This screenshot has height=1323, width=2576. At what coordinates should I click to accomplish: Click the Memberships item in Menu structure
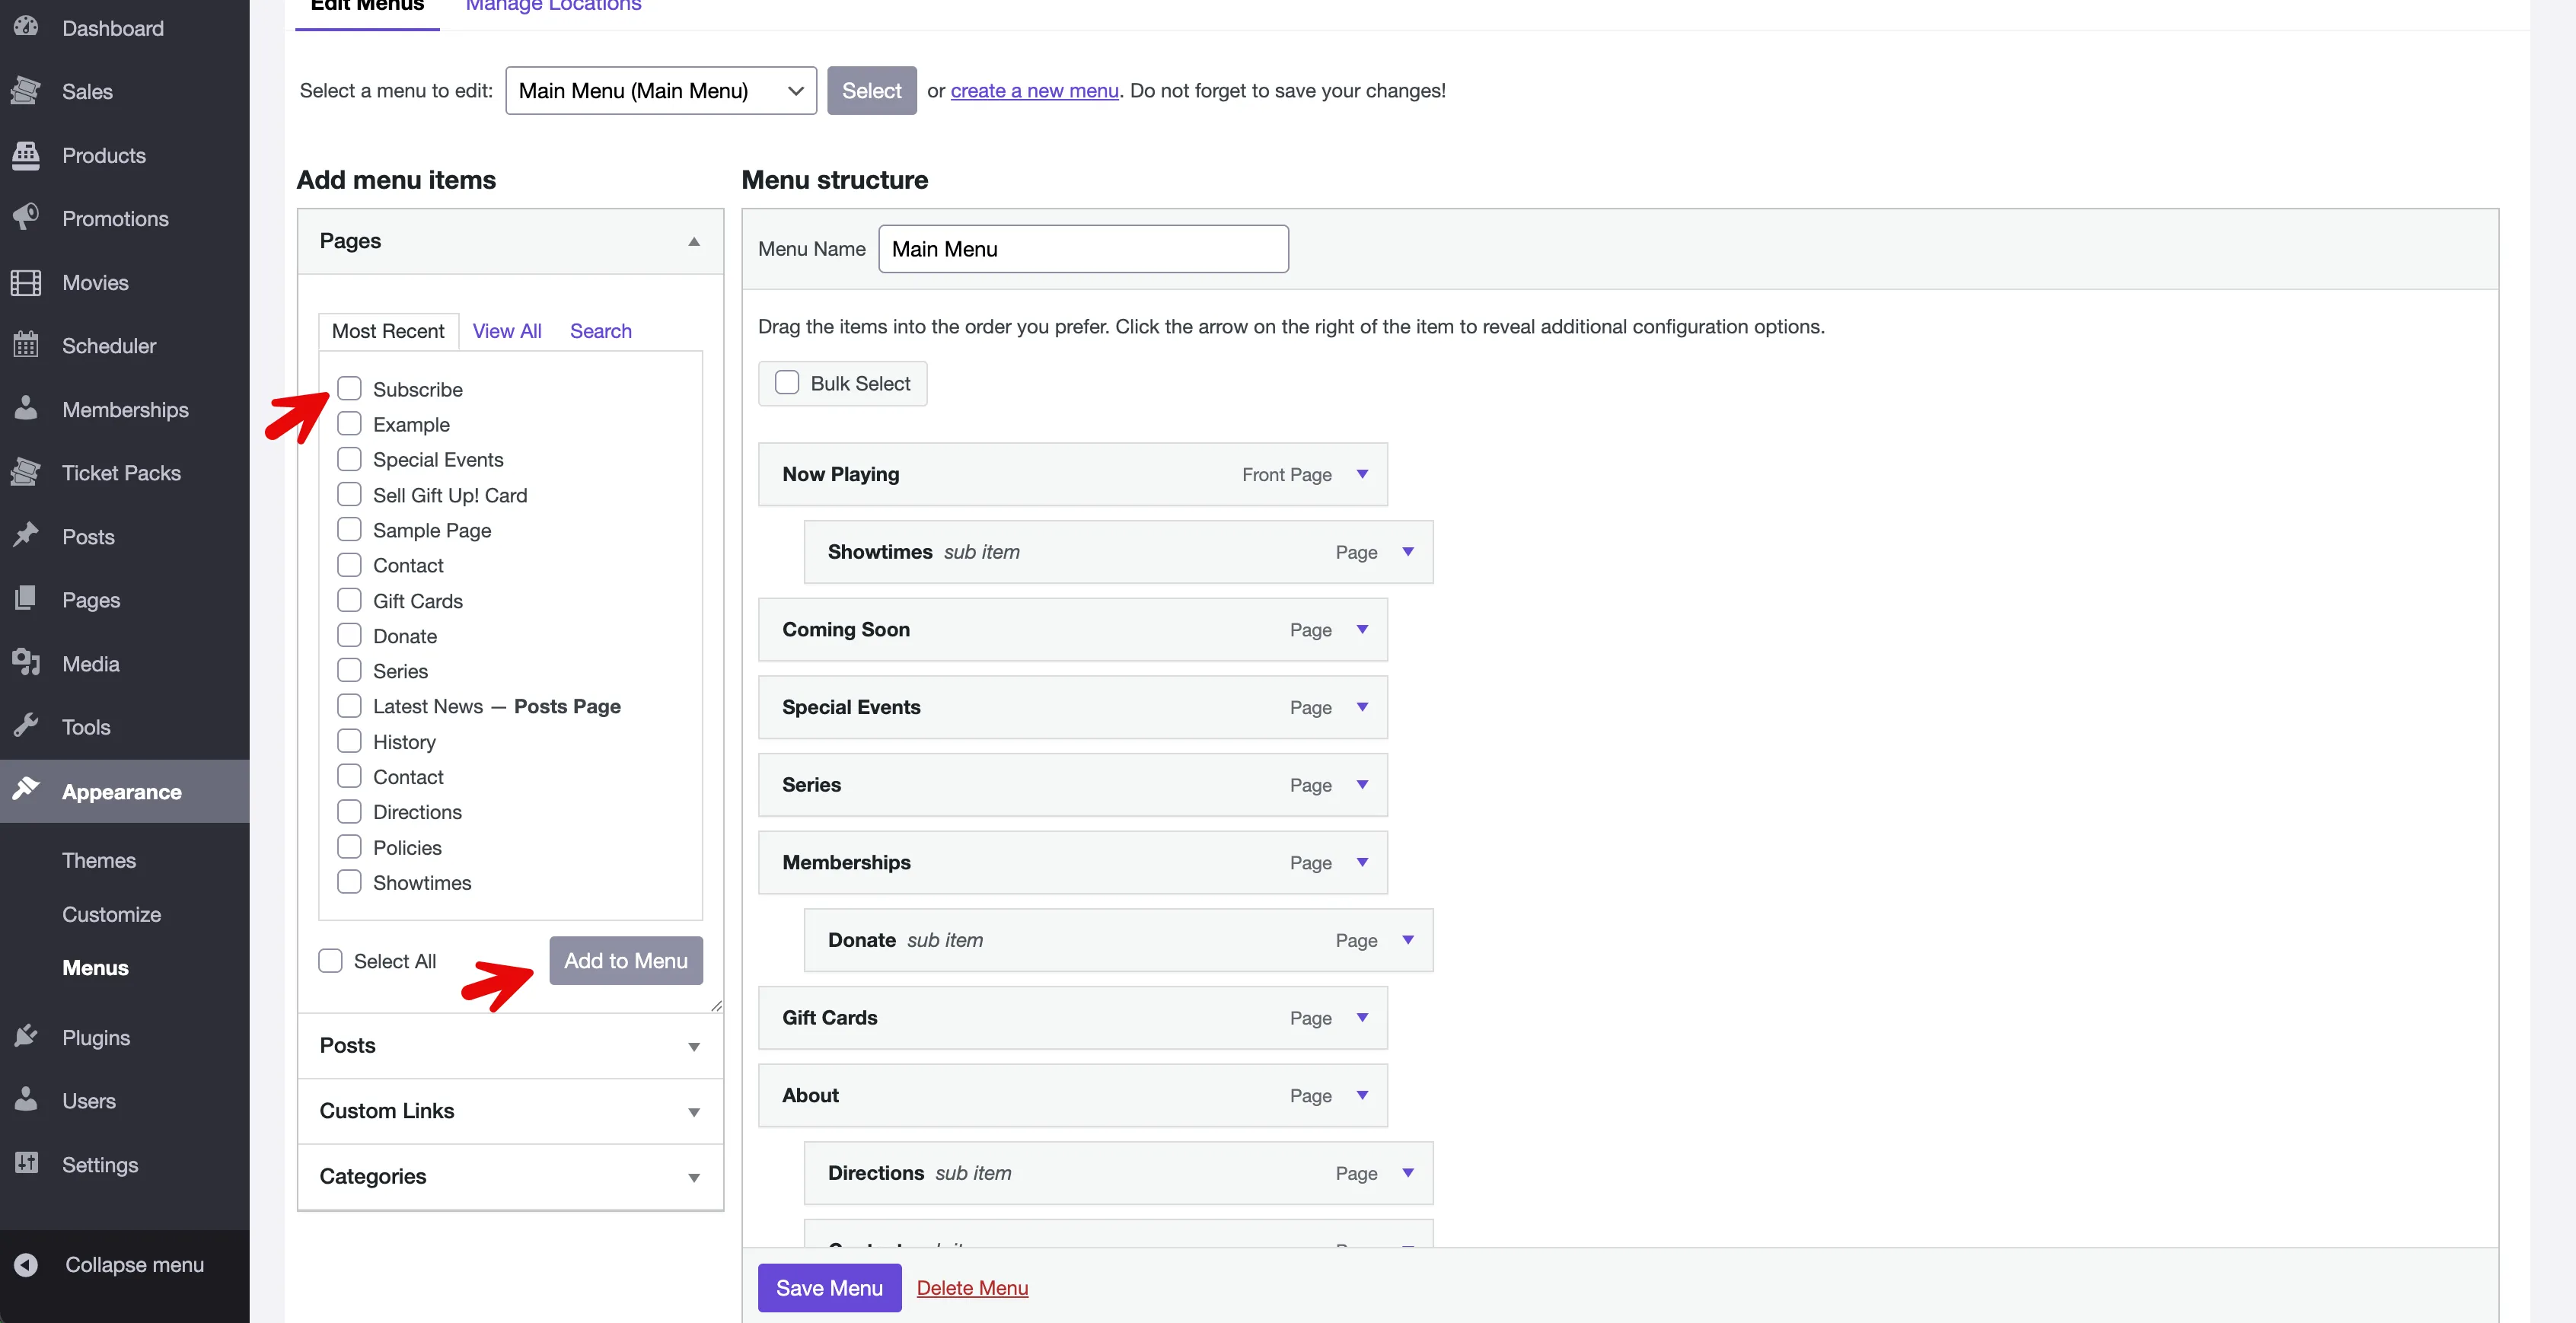pos(1072,862)
